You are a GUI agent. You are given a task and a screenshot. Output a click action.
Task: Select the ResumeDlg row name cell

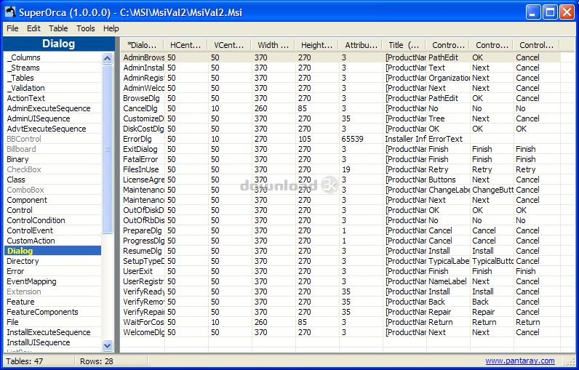click(143, 251)
